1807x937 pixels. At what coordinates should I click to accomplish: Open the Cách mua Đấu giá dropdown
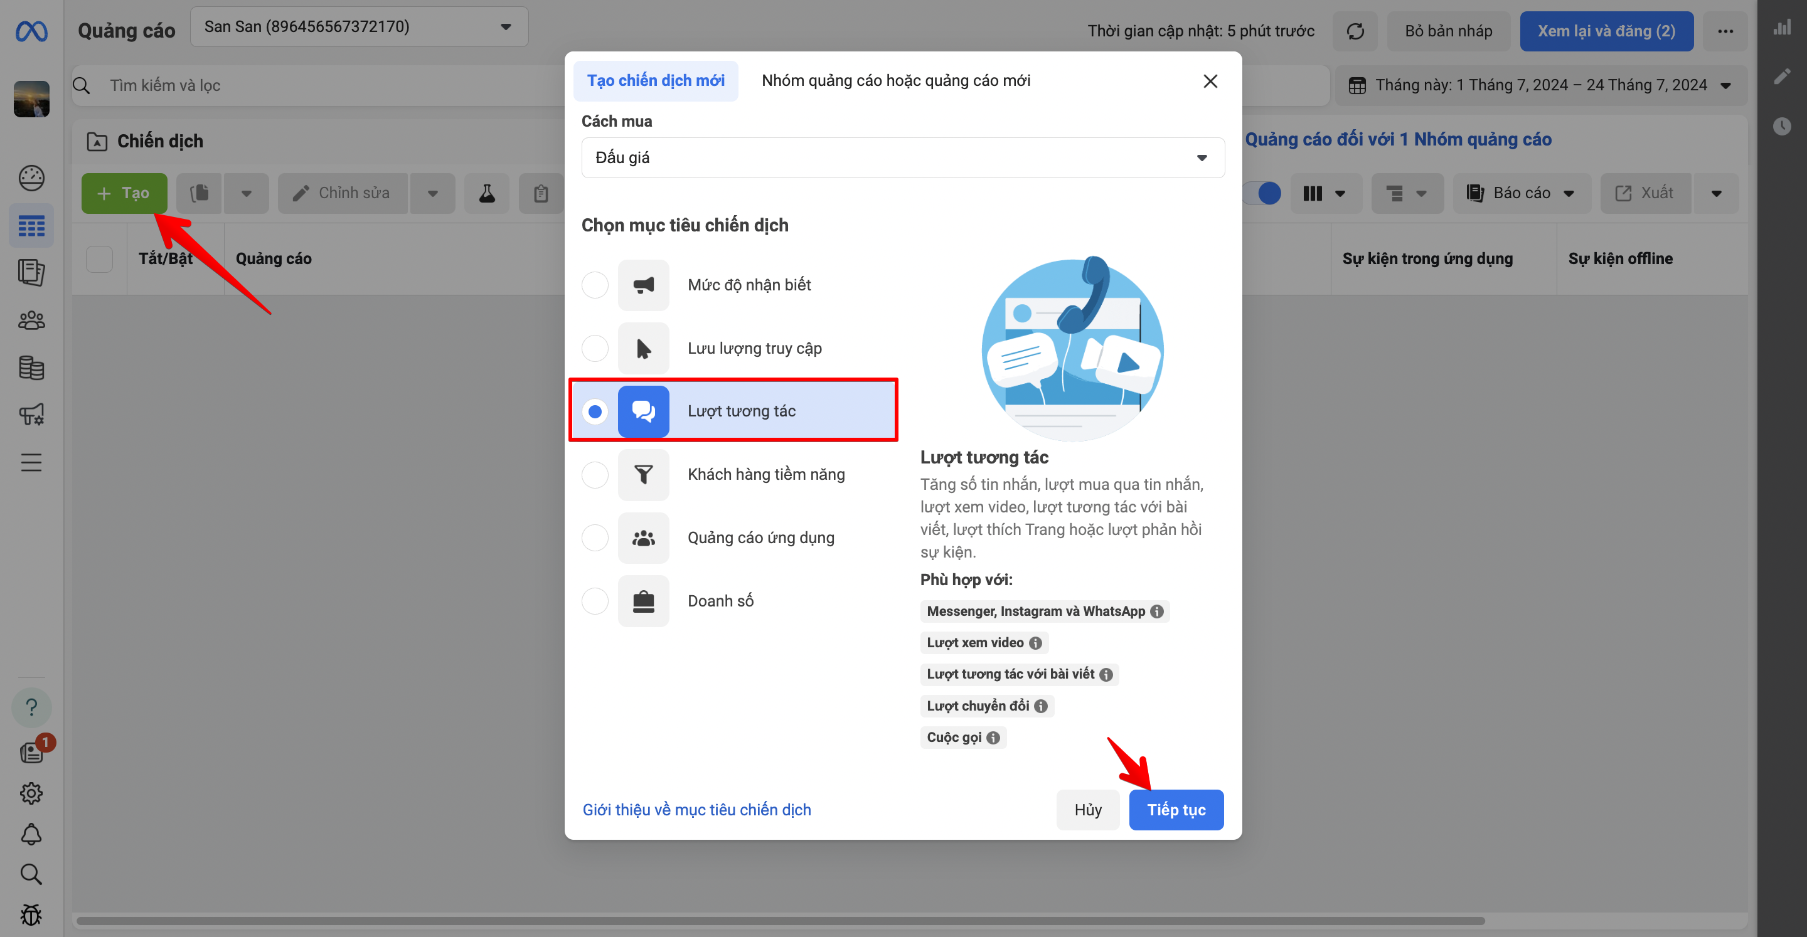pyautogui.click(x=902, y=158)
